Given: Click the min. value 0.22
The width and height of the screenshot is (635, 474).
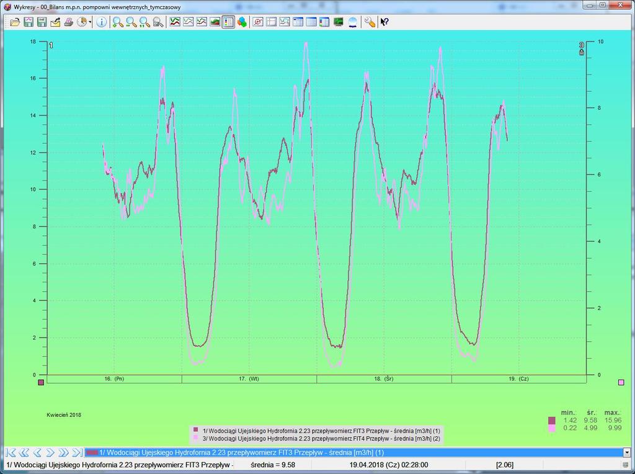Looking at the screenshot, I should (570, 428).
